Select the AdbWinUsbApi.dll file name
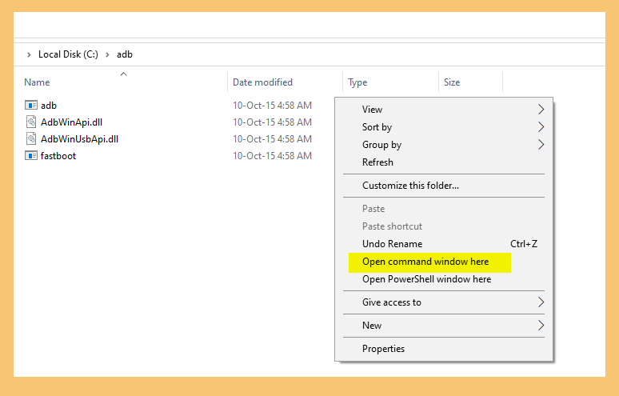 pos(79,139)
